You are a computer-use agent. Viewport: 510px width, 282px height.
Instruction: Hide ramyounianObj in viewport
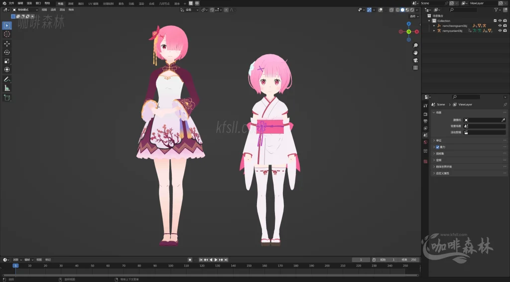coord(500,31)
